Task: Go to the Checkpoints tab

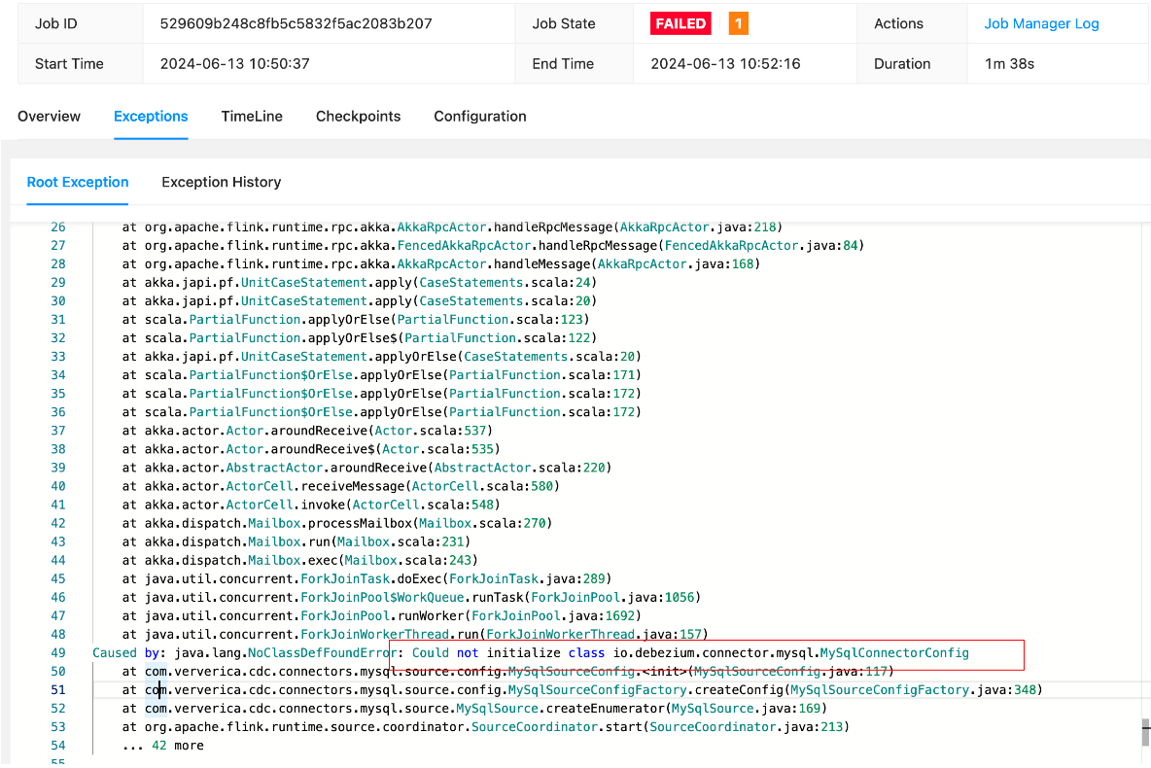Action: coord(358,116)
